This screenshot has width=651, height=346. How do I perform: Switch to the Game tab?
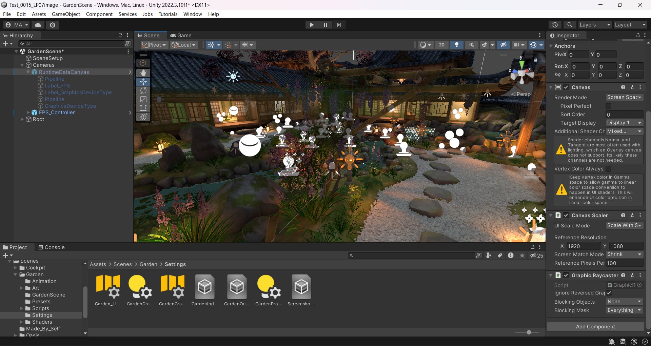pyautogui.click(x=181, y=36)
